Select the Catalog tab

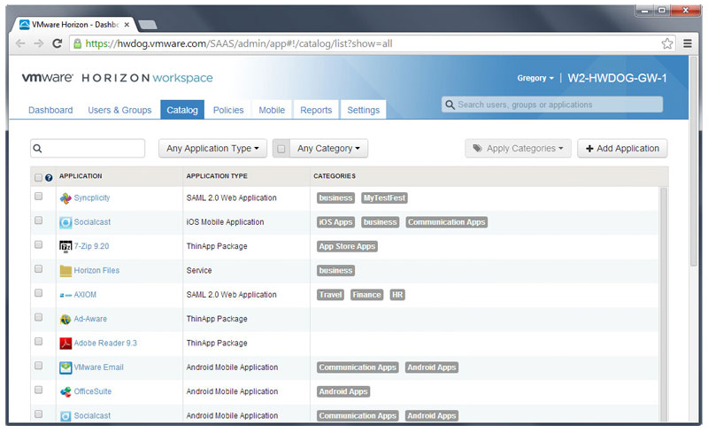(182, 110)
